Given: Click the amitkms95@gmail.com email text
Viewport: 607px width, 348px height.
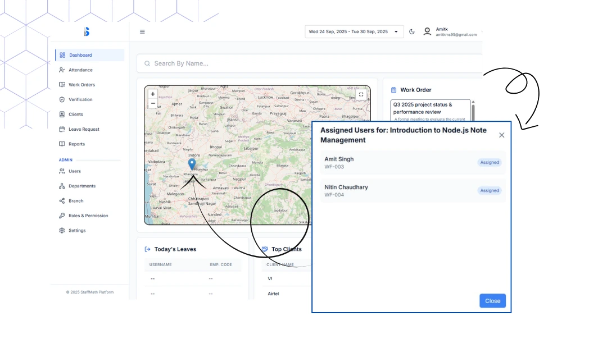Looking at the screenshot, I should 456,35.
